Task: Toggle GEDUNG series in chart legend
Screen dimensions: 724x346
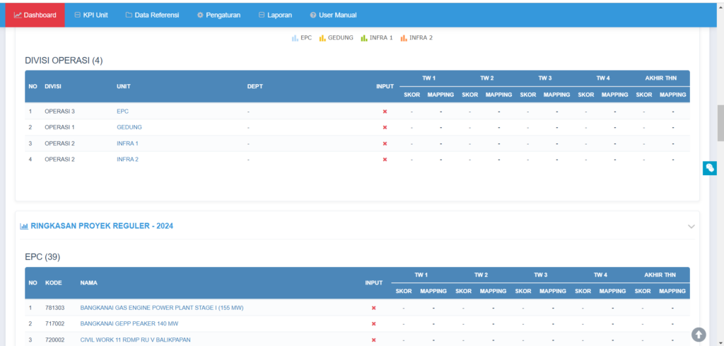Action: (x=336, y=37)
